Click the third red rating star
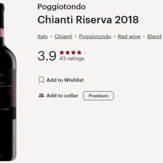163x163 pixels. pyautogui.click(x=73, y=53)
